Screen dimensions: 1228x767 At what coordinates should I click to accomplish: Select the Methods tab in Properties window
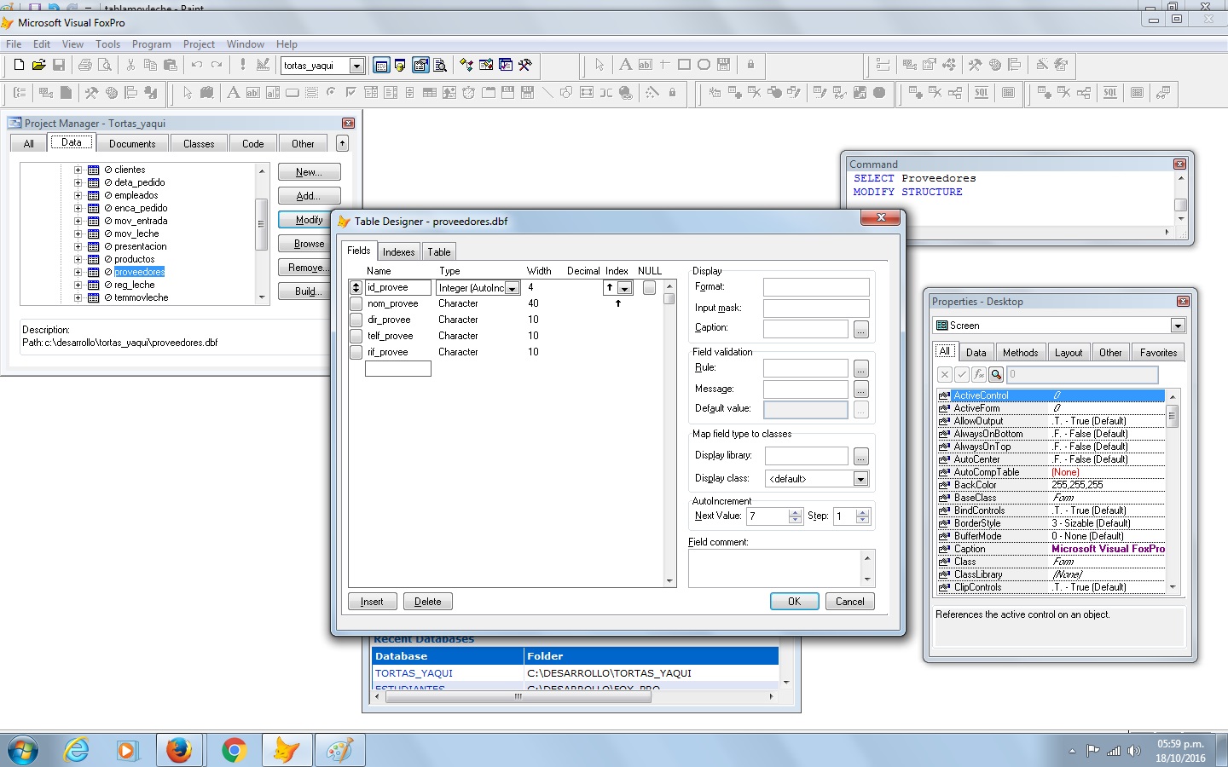click(x=1020, y=353)
